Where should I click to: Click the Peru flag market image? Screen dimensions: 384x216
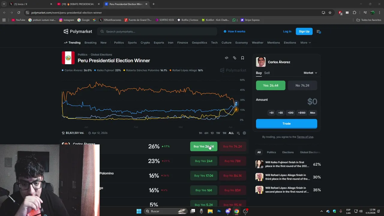[x=68, y=58]
